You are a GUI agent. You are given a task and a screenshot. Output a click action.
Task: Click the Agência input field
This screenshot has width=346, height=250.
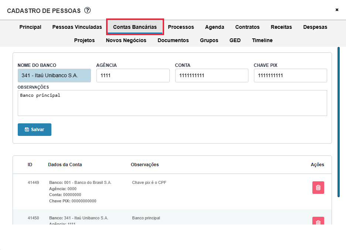pos(133,75)
